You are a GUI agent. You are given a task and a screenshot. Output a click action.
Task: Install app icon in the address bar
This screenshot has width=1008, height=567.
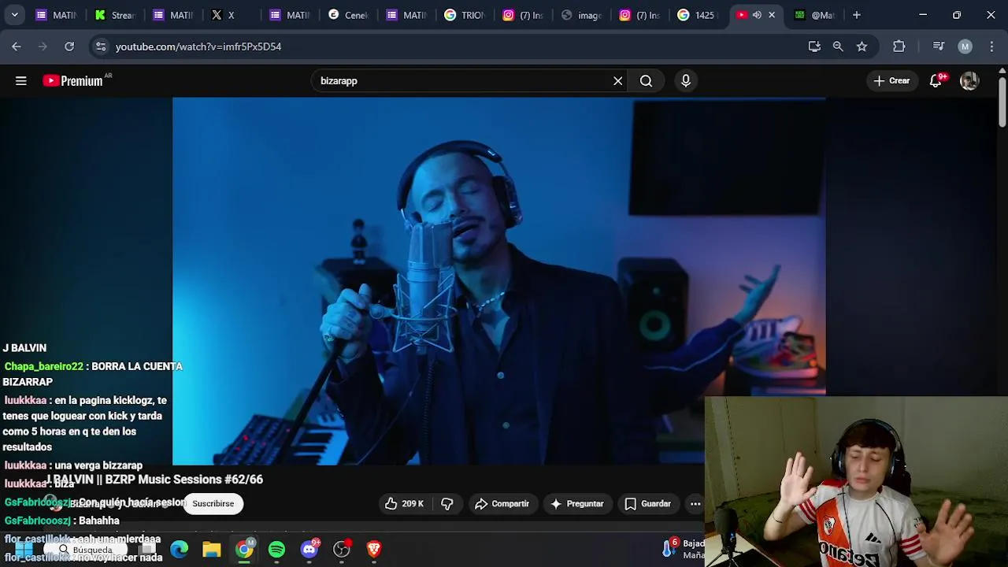click(814, 46)
